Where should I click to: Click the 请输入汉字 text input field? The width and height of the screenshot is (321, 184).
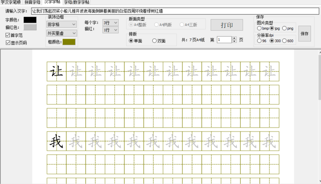click(x=175, y=11)
